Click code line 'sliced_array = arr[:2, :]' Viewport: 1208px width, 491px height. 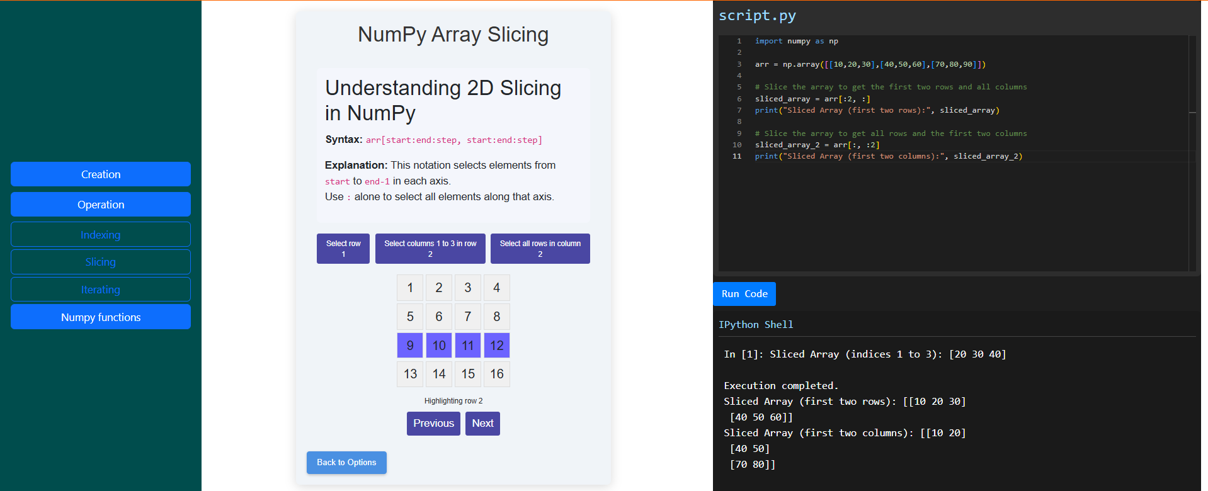pos(812,99)
